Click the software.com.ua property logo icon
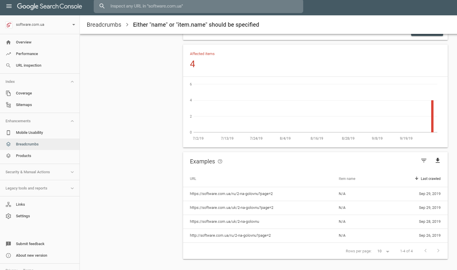 tap(9, 25)
